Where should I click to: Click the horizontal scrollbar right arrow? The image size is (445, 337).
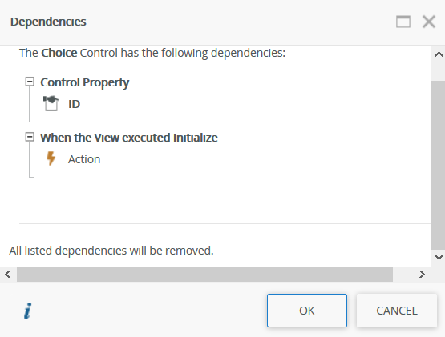(x=422, y=274)
